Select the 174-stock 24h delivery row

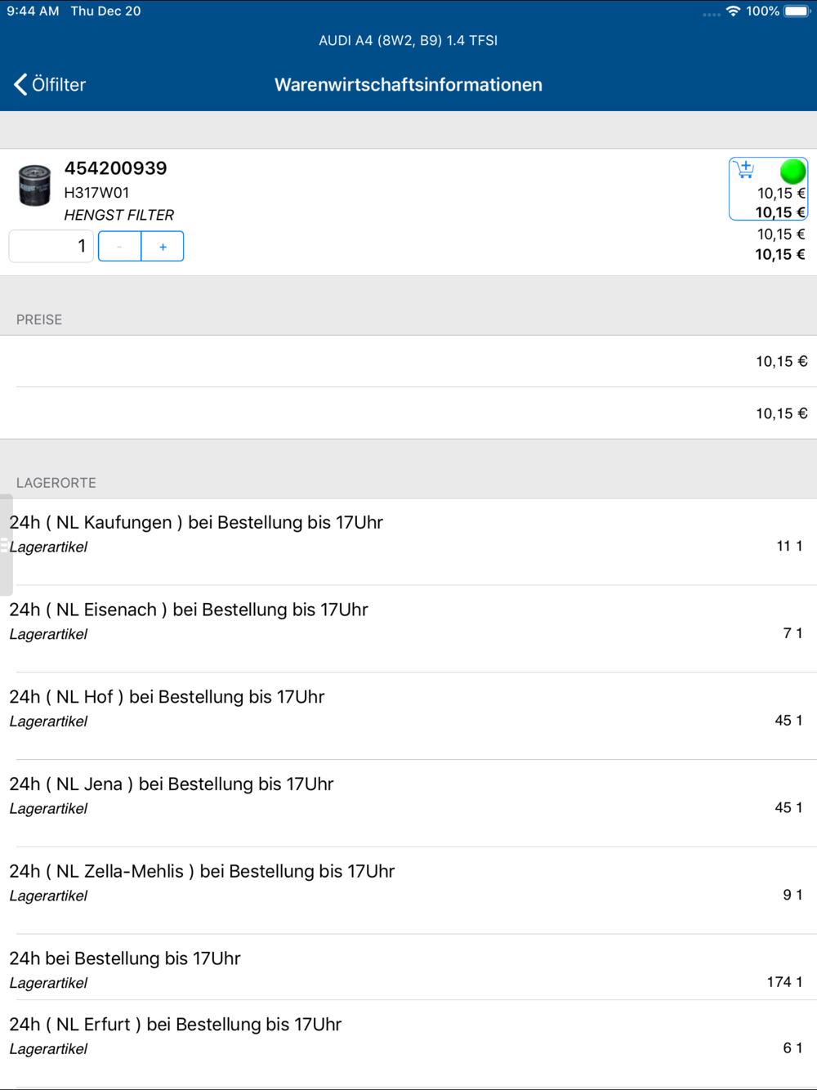(x=408, y=967)
